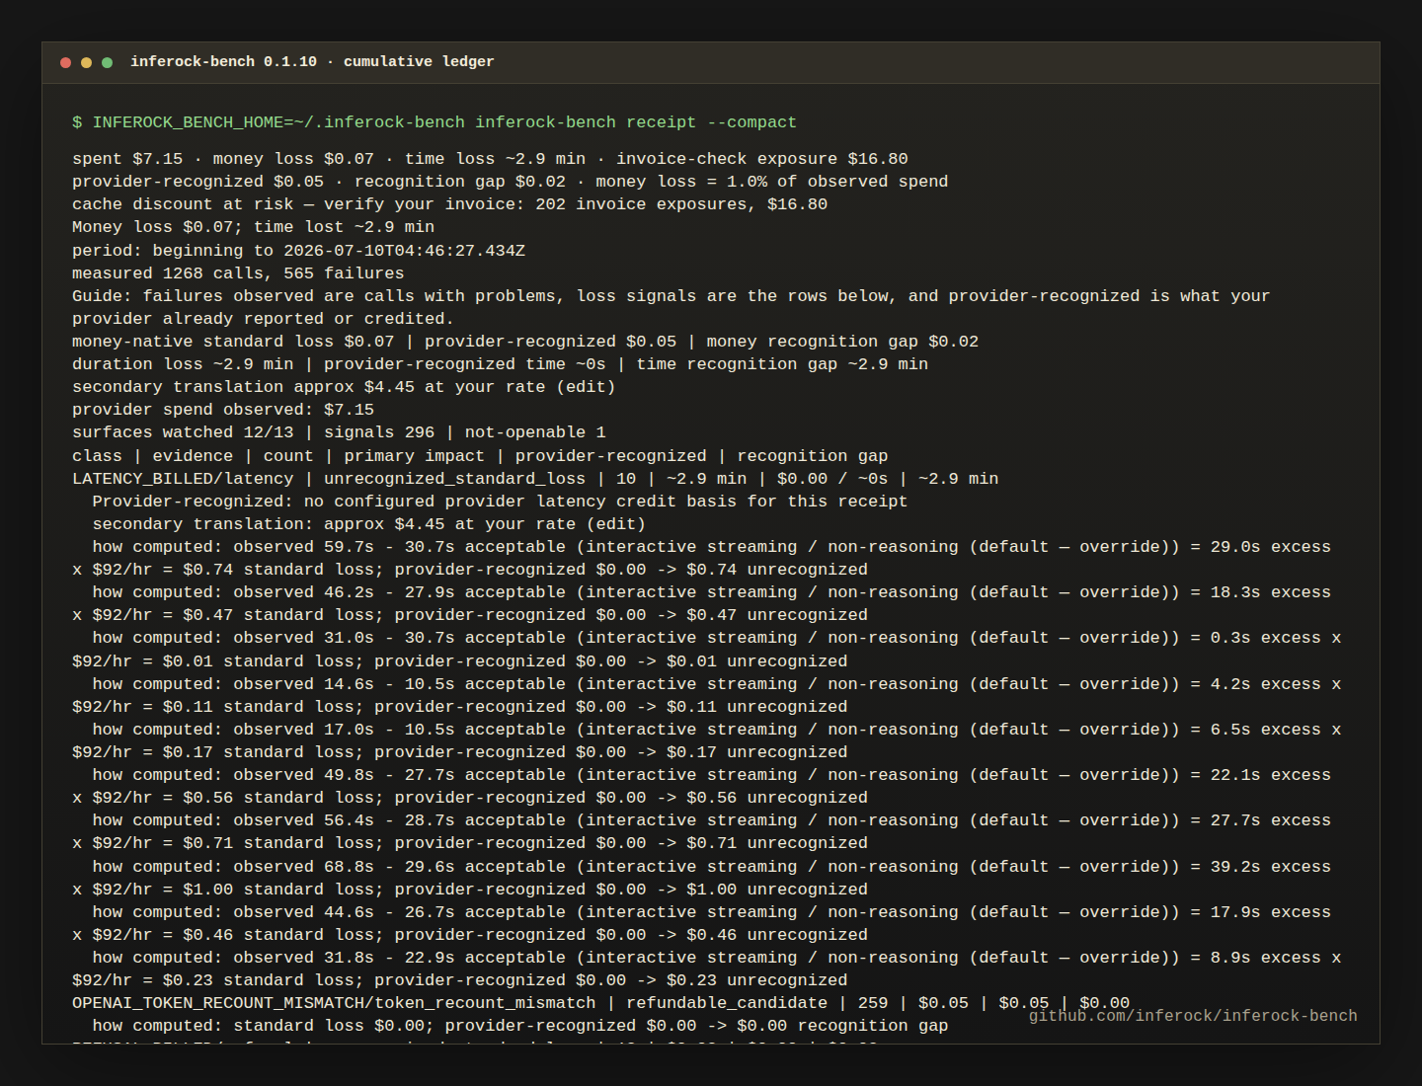Click the command line starting with $ INFEROCK_BENCH_HOME
1422x1086 pixels.
pos(434,122)
